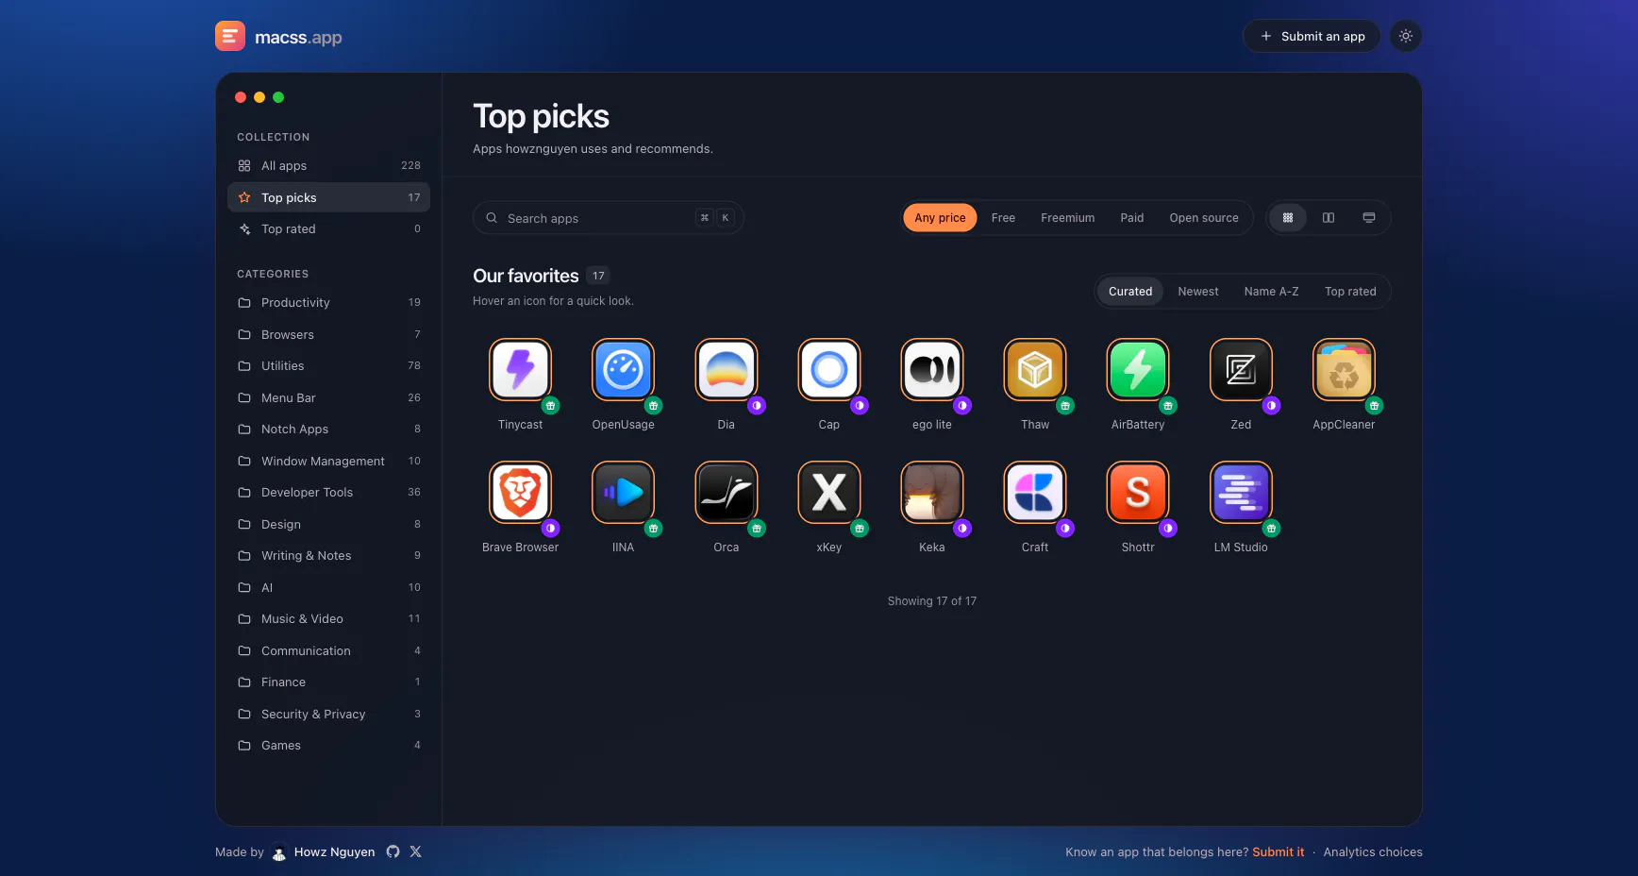Open the Communication category
1638x876 pixels.
point(328,650)
